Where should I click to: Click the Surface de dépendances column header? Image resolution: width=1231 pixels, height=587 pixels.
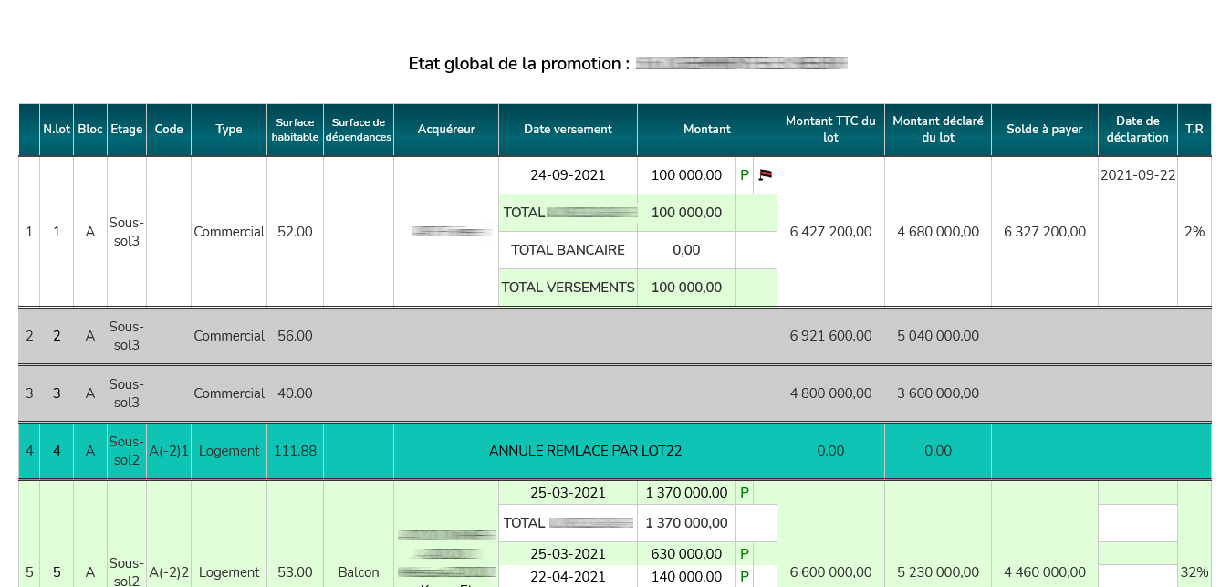tap(359, 130)
